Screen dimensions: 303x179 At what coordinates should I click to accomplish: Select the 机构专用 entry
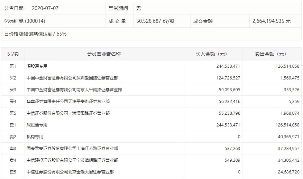35,137
